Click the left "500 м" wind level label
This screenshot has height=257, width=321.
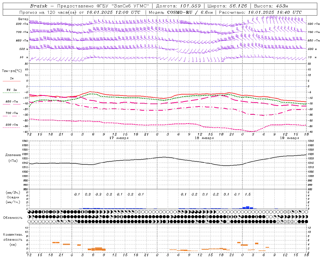[x=24, y=49]
